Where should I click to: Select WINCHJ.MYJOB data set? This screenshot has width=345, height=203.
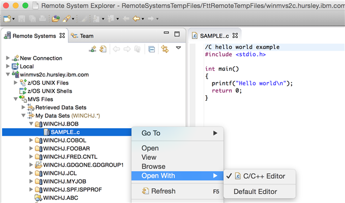pos(65,181)
